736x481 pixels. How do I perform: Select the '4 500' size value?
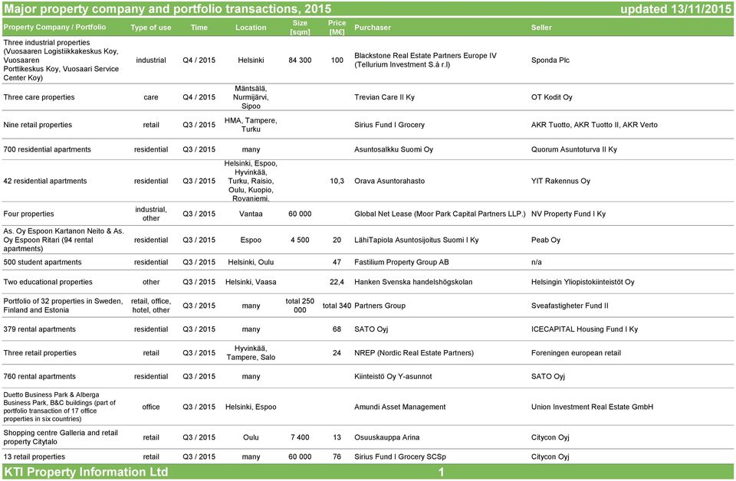click(300, 240)
